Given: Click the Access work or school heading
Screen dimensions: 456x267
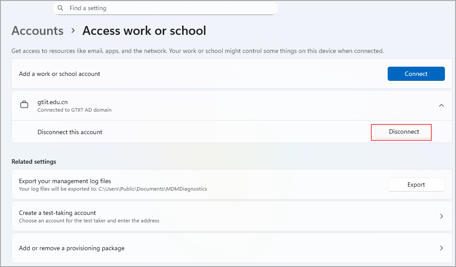Looking at the screenshot, I should (144, 31).
